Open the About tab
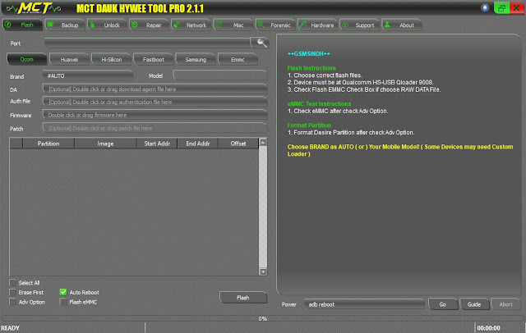This screenshot has height=333, width=526. (402, 25)
